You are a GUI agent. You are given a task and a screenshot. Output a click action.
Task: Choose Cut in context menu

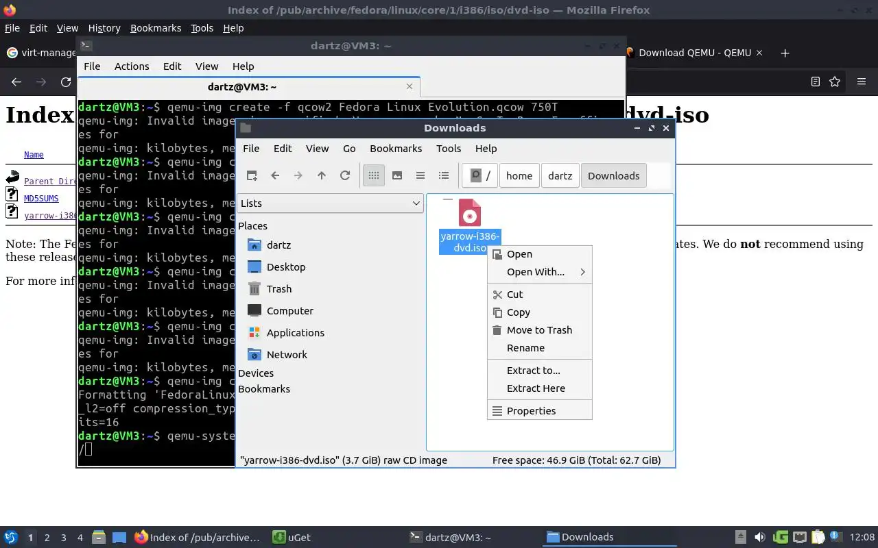tap(539, 295)
